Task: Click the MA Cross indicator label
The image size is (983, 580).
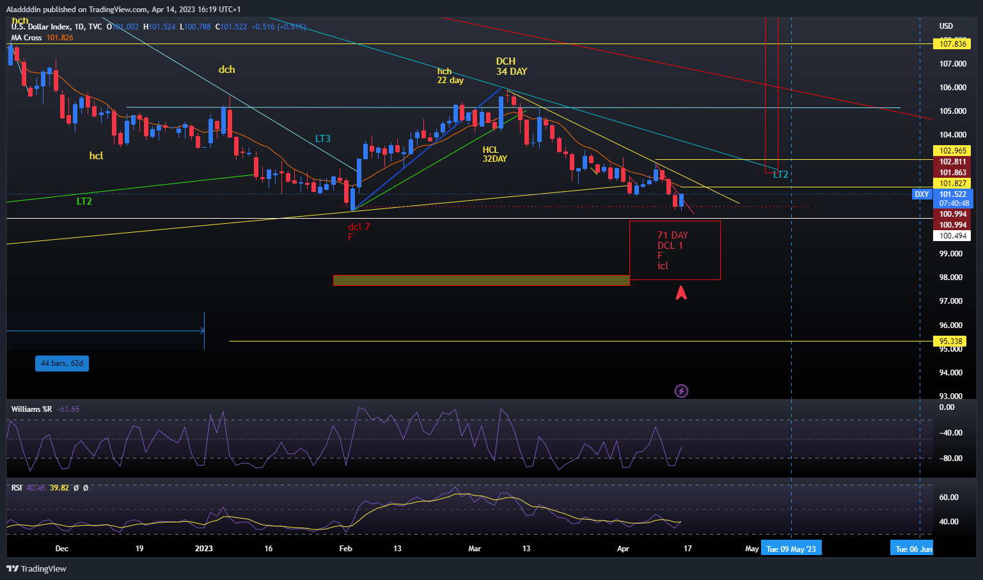Action: (26, 38)
